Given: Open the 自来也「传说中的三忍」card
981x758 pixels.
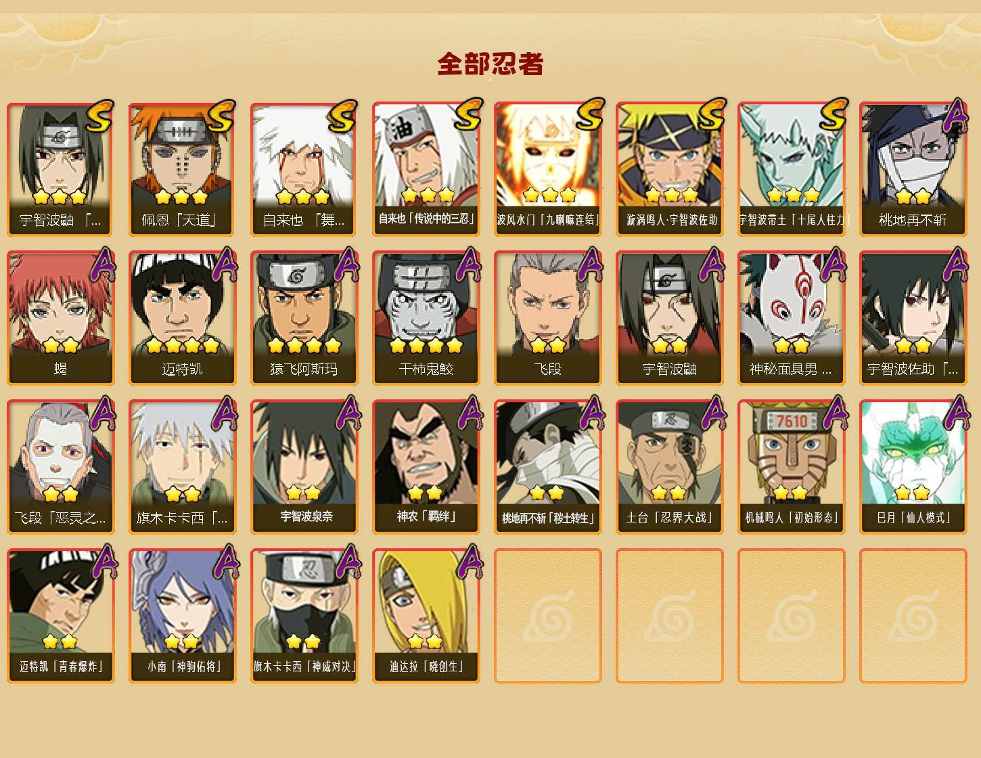Looking at the screenshot, I should click(x=426, y=169).
